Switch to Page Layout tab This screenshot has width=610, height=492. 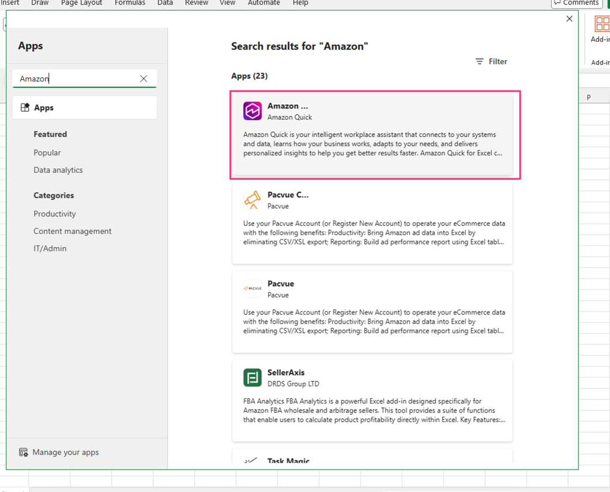point(81,3)
